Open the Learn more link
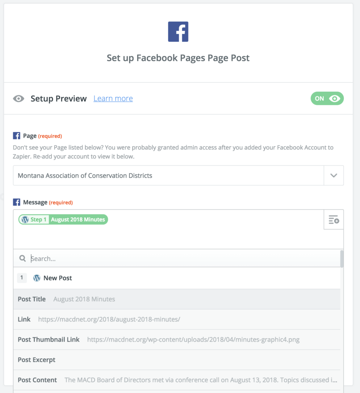Screen dimensions: 360x393 tap(113, 99)
